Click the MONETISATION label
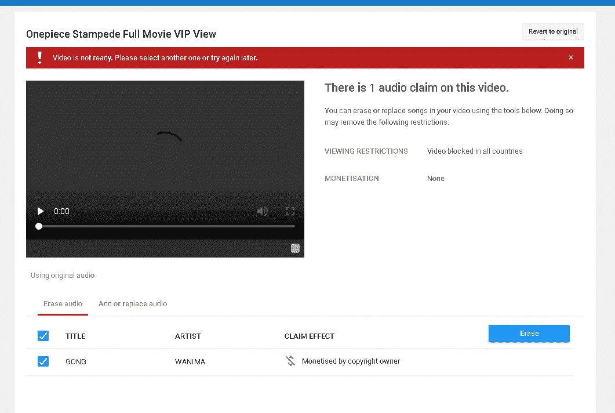The height and width of the screenshot is (413, 615). [351, 178]
